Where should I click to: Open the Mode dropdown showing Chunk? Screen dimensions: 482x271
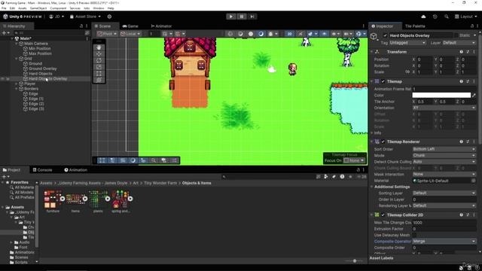pyautogui.click(x=444, y=156)
